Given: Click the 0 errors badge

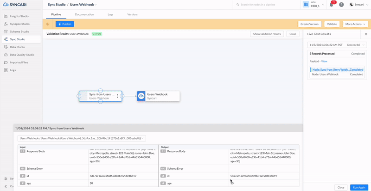Looking at the screenshot, I should pyautogui.click(x=97, y=34).
